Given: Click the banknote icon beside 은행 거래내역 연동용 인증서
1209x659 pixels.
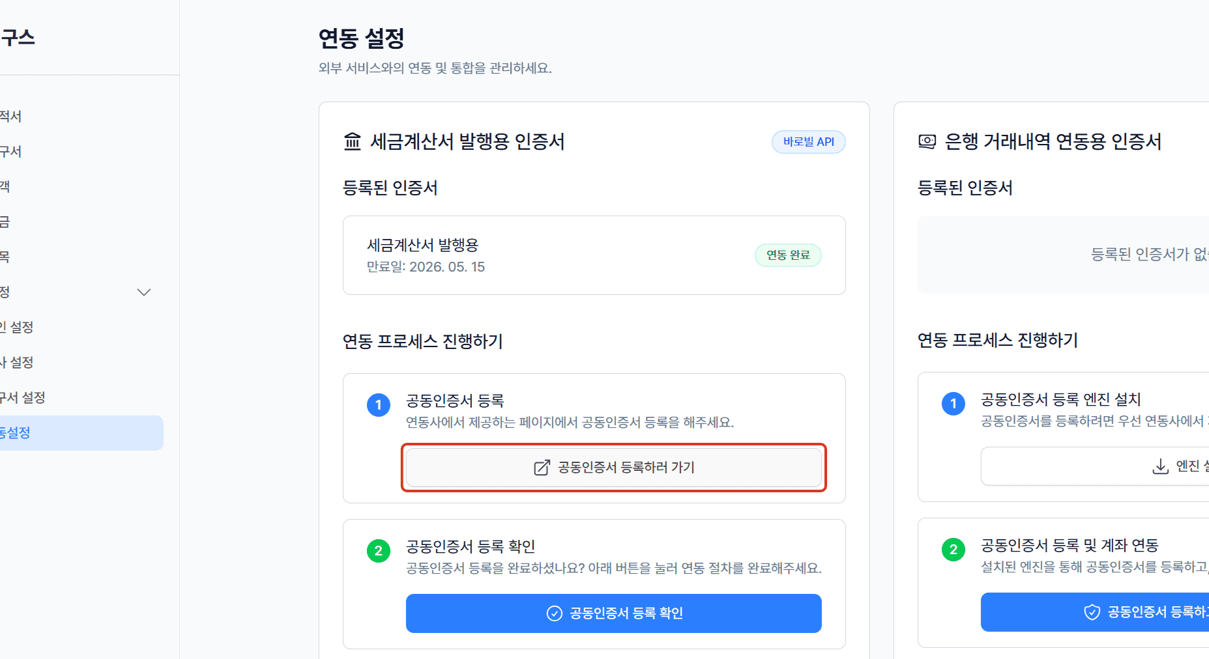Looking at the screenshot, I should pyautogui.click(x=927, y=141).
